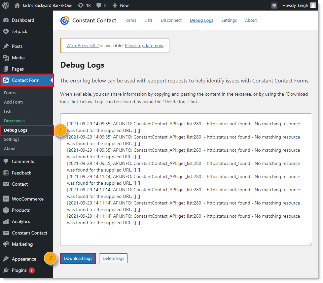
Task: Click the Products box icon
Action: [x=6, y=210]
